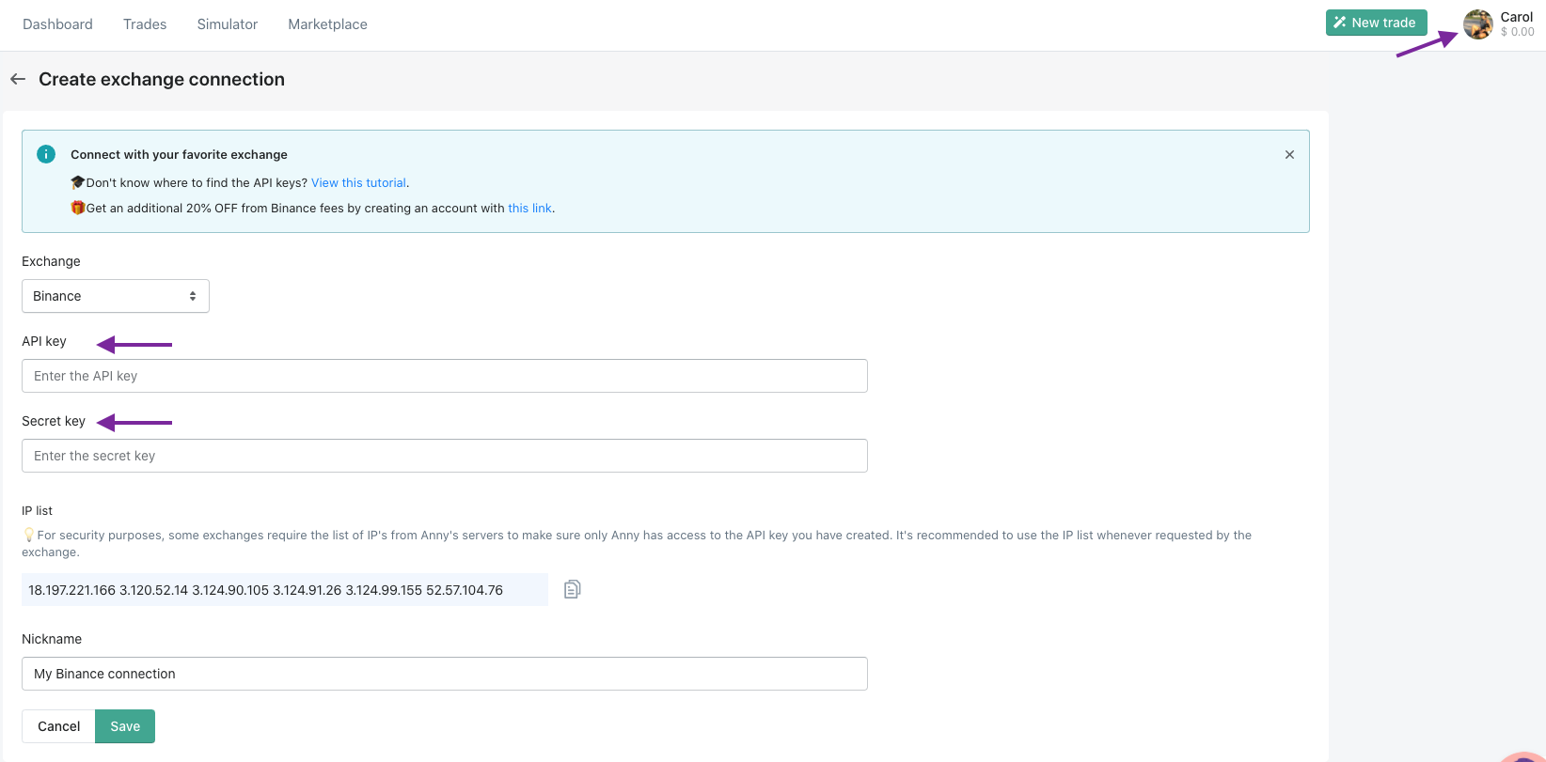Select the IP addresses list box
The image size is (1546, 762).
pos(284,590)
